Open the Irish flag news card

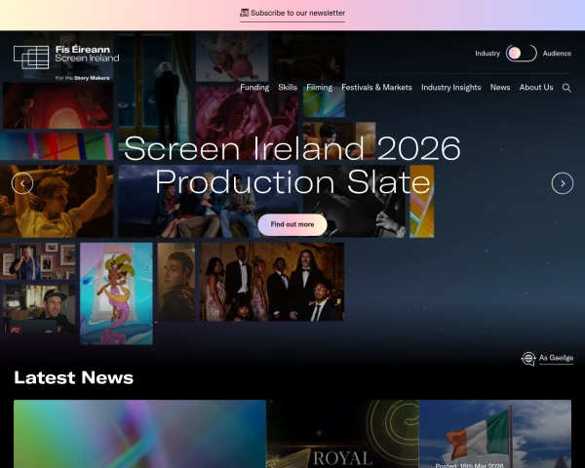pos(495,434)
